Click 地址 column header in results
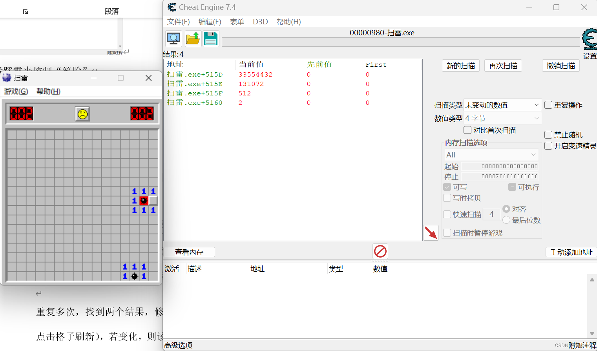The image size is (597, 351). [x=200, y=64]
